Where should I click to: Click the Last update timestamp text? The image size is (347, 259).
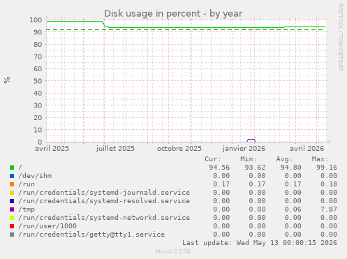click(260, 243)
